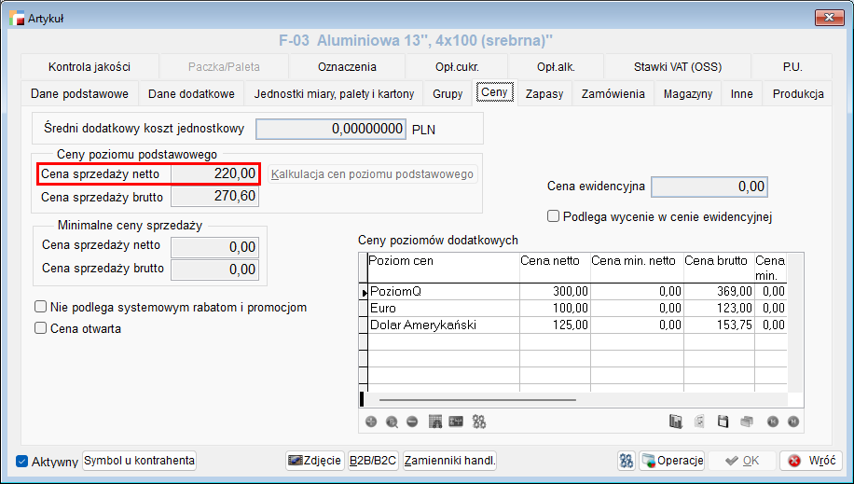Open the 'Operacje' menu button

click(671, 461)
